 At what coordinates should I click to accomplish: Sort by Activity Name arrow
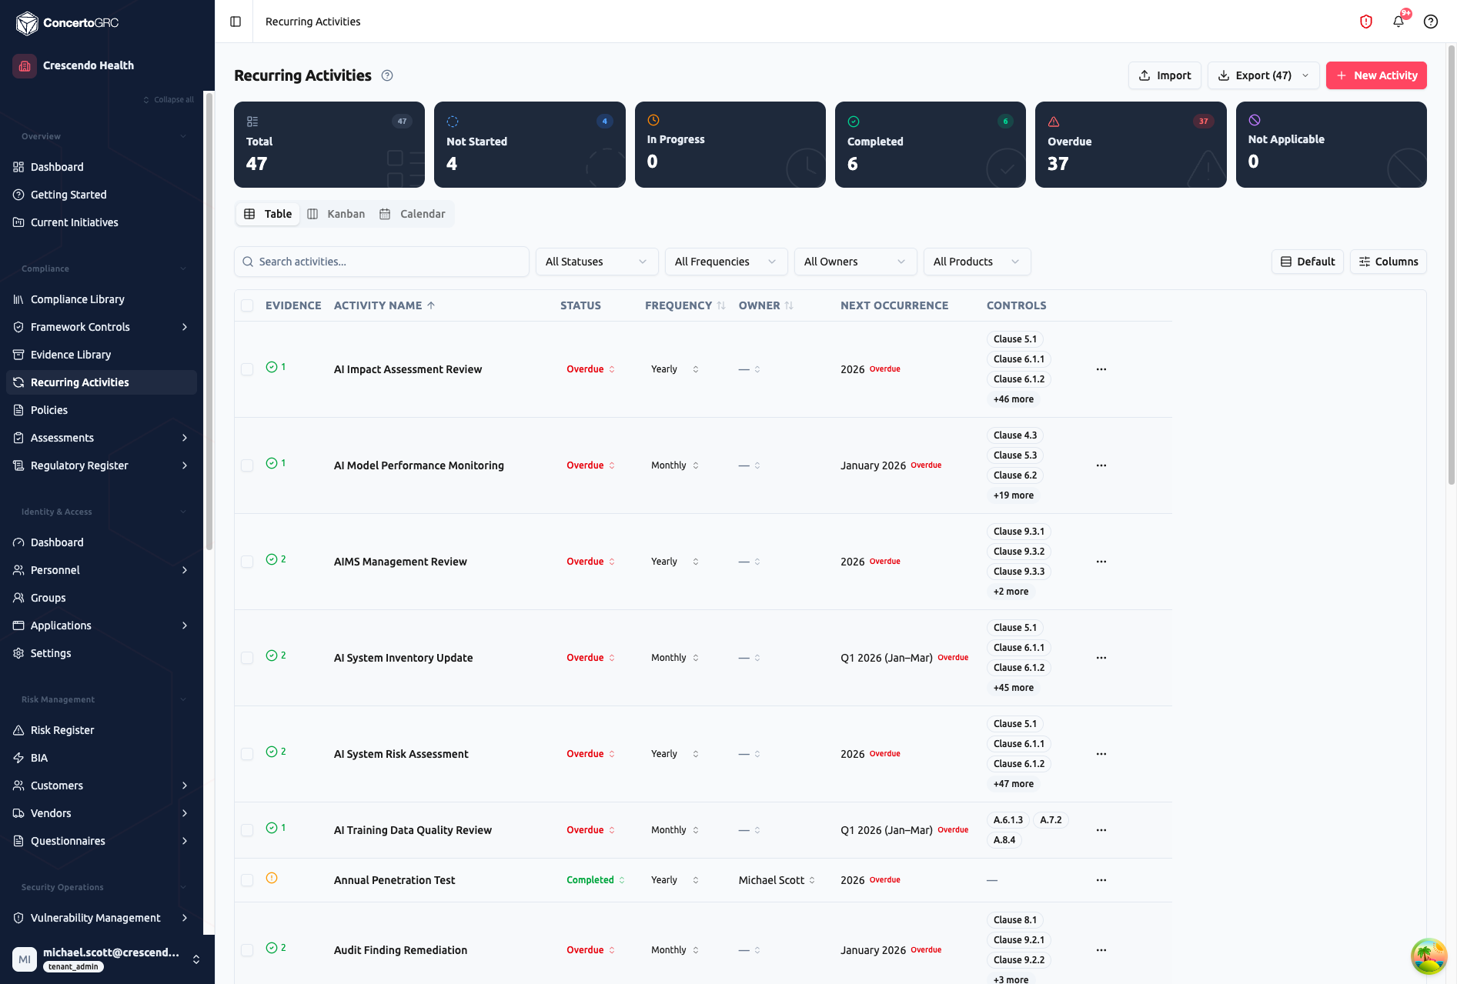coord(431,305)
